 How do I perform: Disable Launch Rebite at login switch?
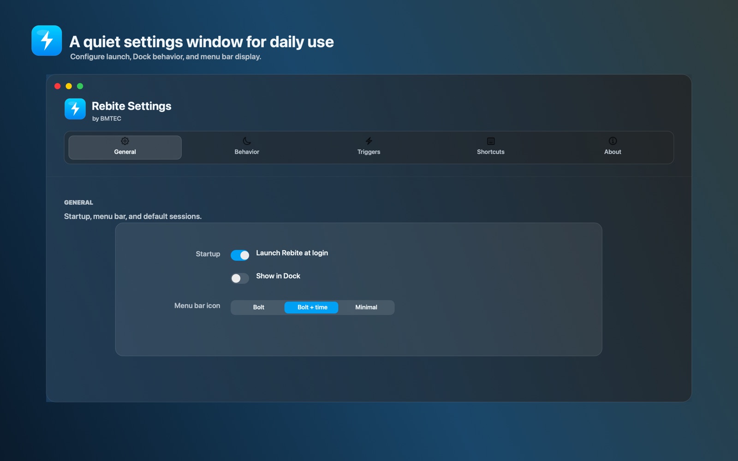(x=240, y=255)
